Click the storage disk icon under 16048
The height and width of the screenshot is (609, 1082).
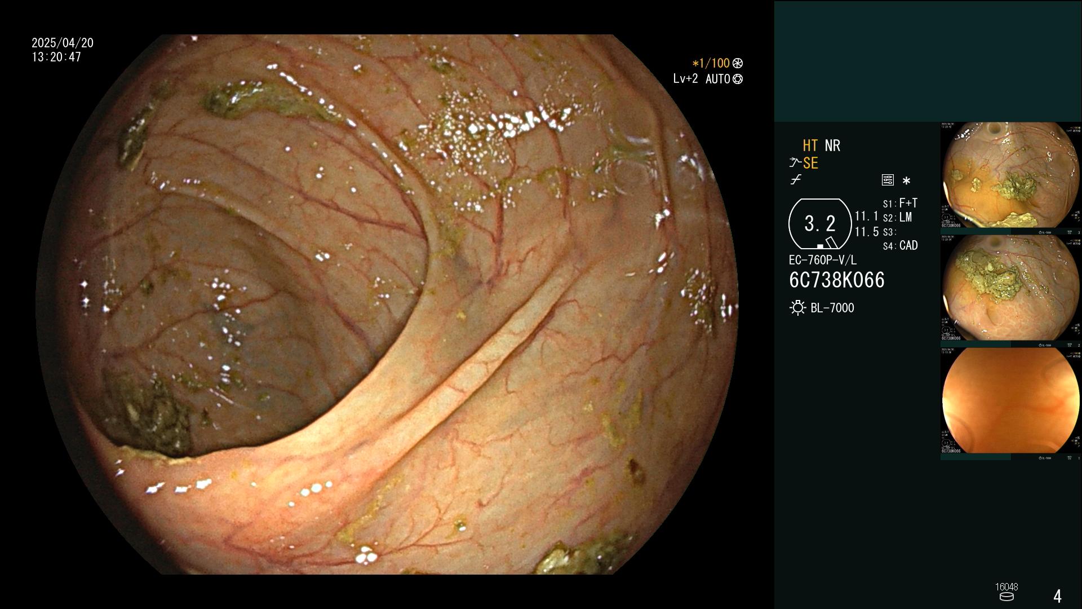tap(1006, 597)
